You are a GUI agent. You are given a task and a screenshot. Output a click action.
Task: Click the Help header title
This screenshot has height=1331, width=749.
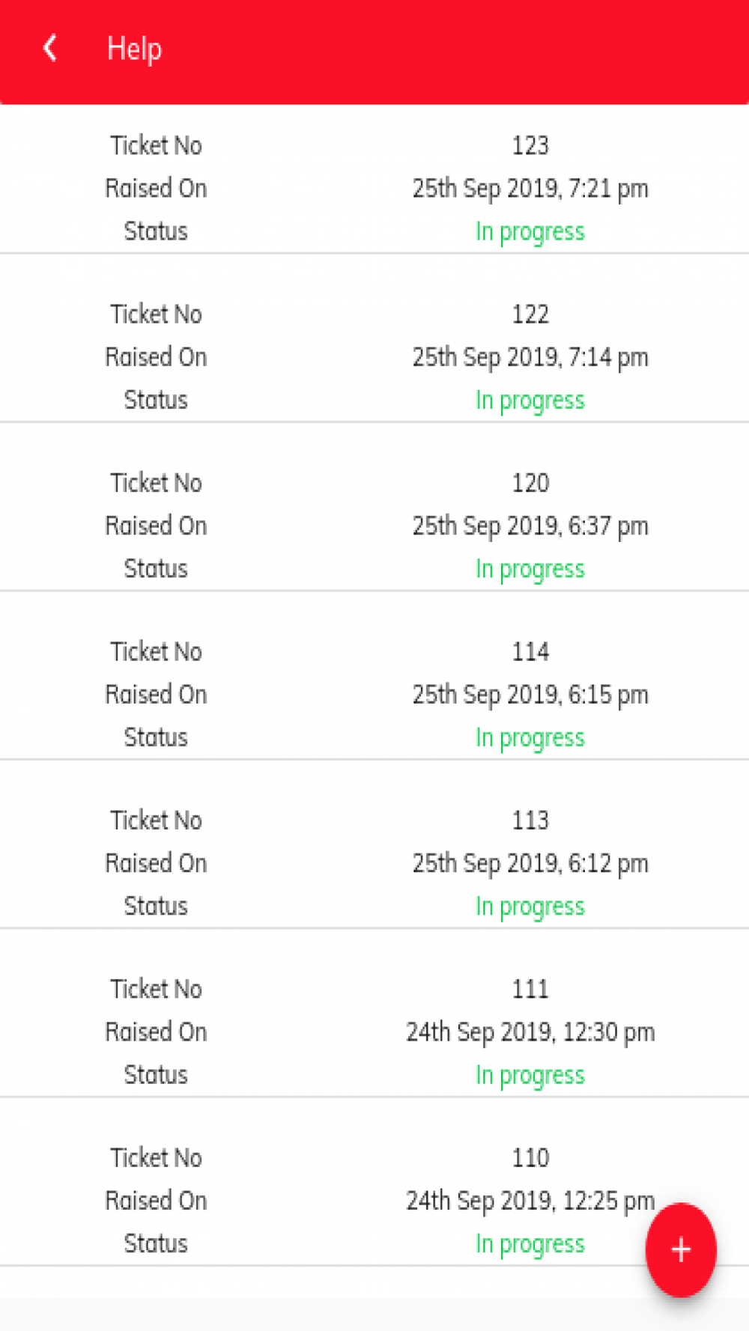[134, 49]
